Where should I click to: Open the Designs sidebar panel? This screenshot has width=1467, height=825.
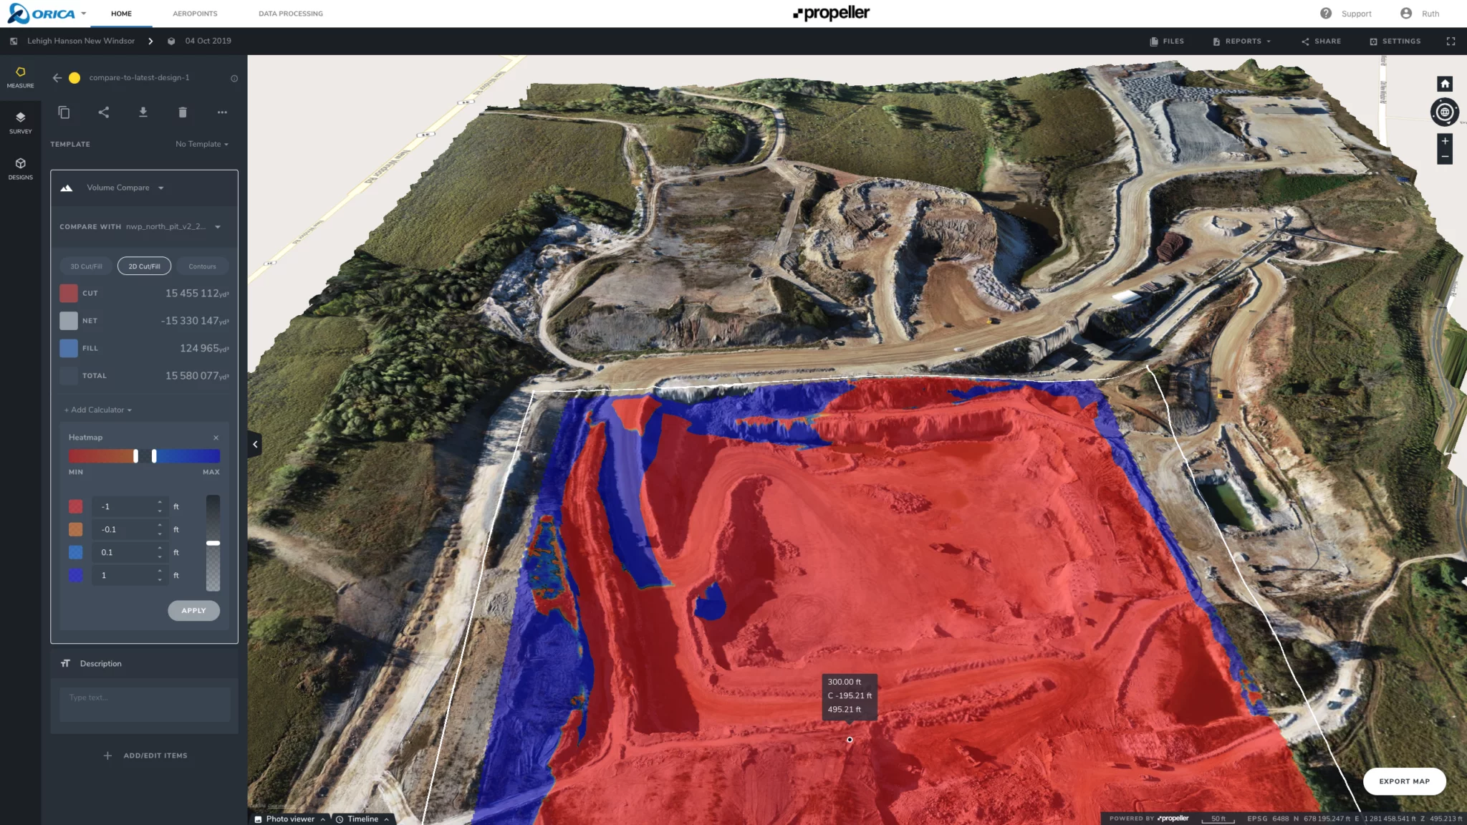20,168
